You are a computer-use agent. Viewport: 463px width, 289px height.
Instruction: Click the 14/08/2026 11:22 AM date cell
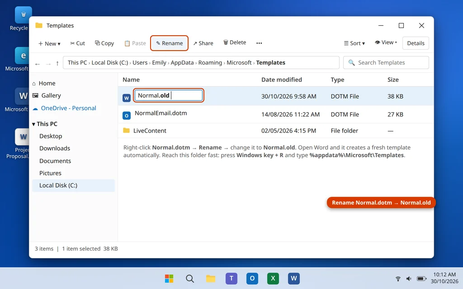click(291, 114)
